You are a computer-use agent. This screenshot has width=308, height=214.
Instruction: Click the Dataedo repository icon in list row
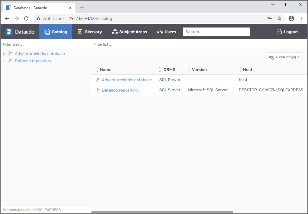pos(98,90)
